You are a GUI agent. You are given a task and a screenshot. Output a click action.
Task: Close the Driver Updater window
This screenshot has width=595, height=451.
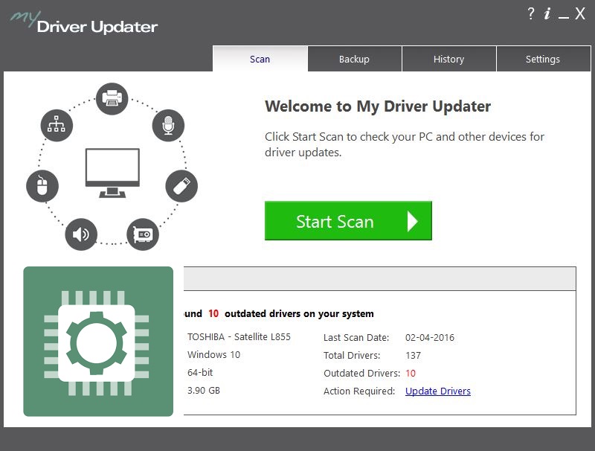(x=580, y=13)
